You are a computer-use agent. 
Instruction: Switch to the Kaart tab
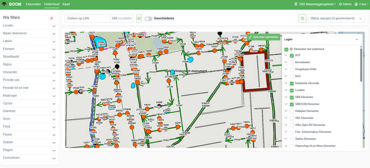pos(67,4)
